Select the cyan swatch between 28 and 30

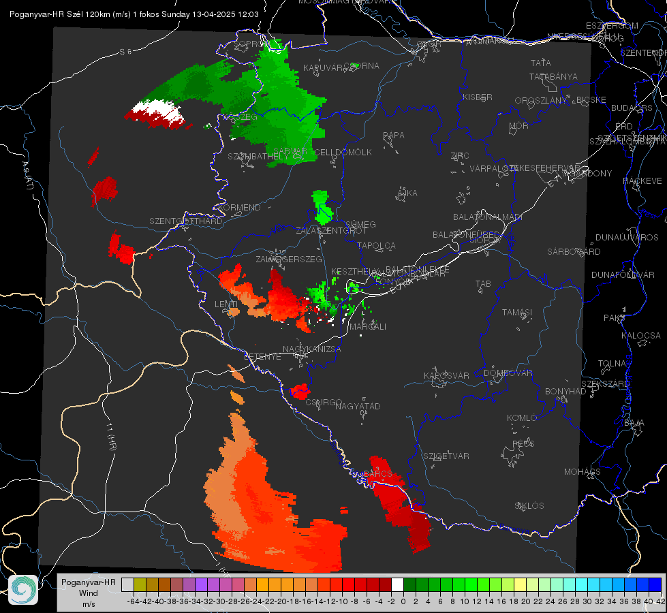[x=582, y=584]
